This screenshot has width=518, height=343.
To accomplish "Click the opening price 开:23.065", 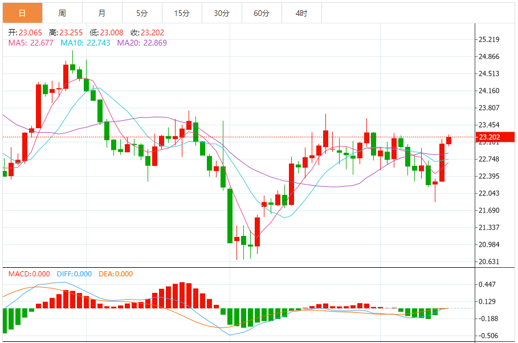I will click(x=25, y=32).
